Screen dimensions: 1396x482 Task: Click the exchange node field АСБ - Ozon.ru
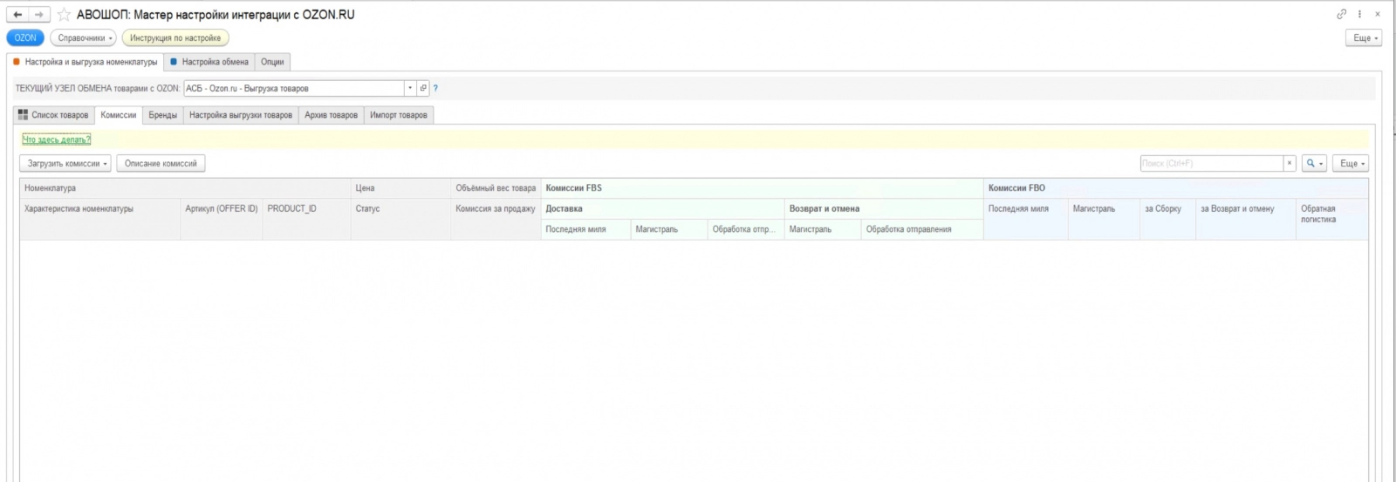click(294, 88)
